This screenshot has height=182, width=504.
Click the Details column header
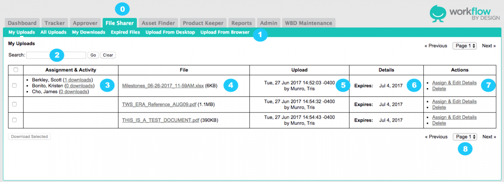(386, 70)
